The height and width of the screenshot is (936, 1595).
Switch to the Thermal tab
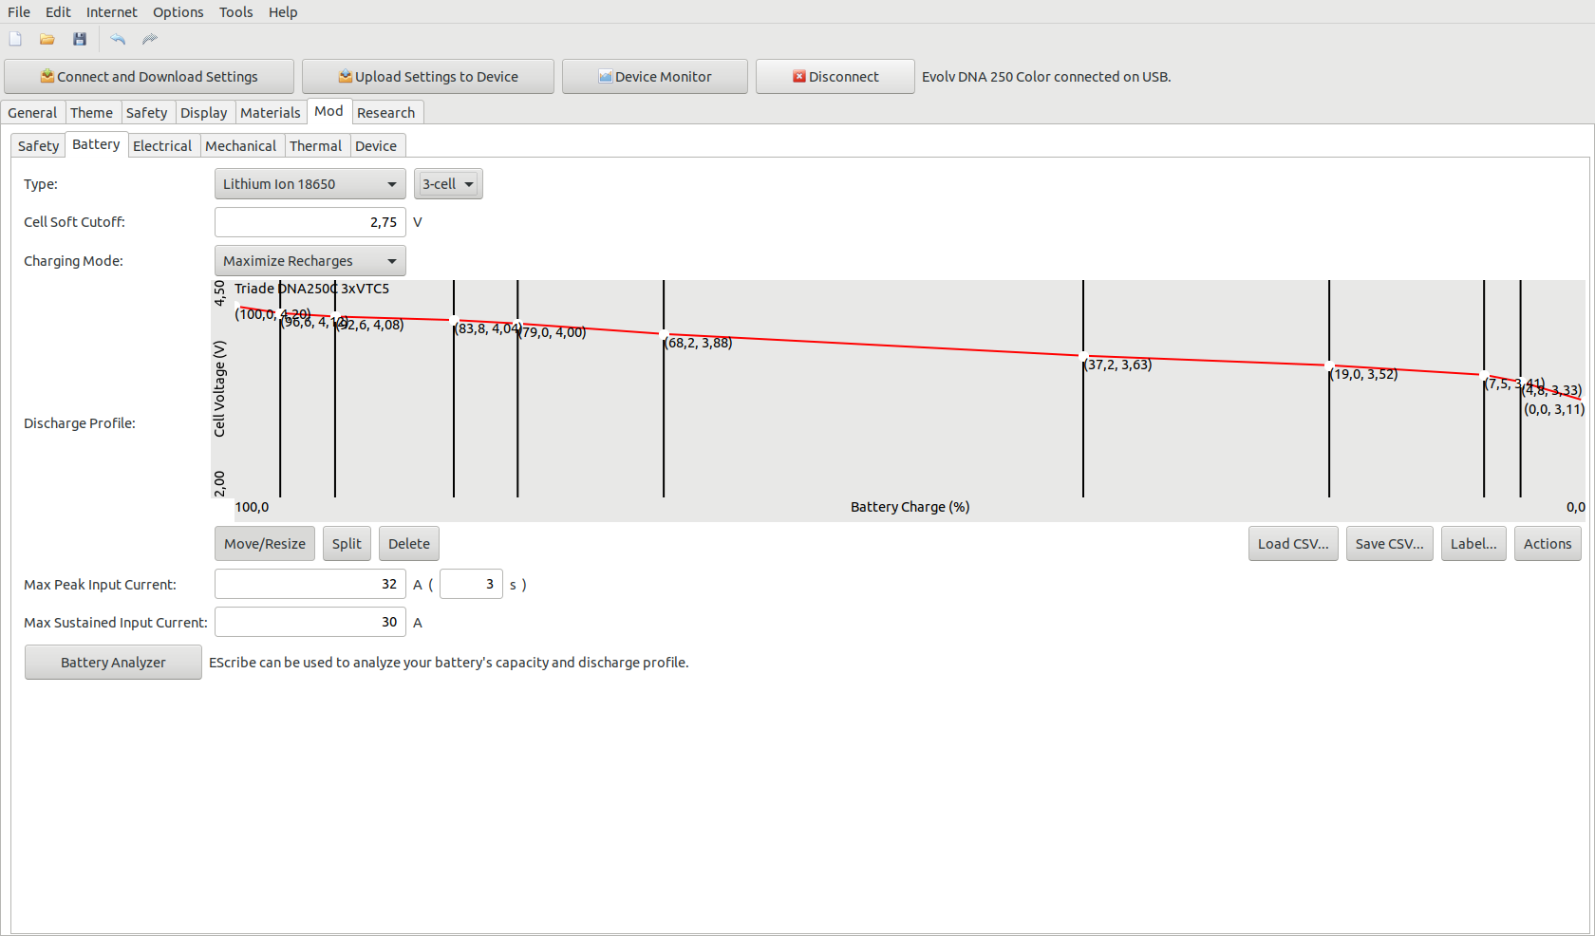coord(315,146)
